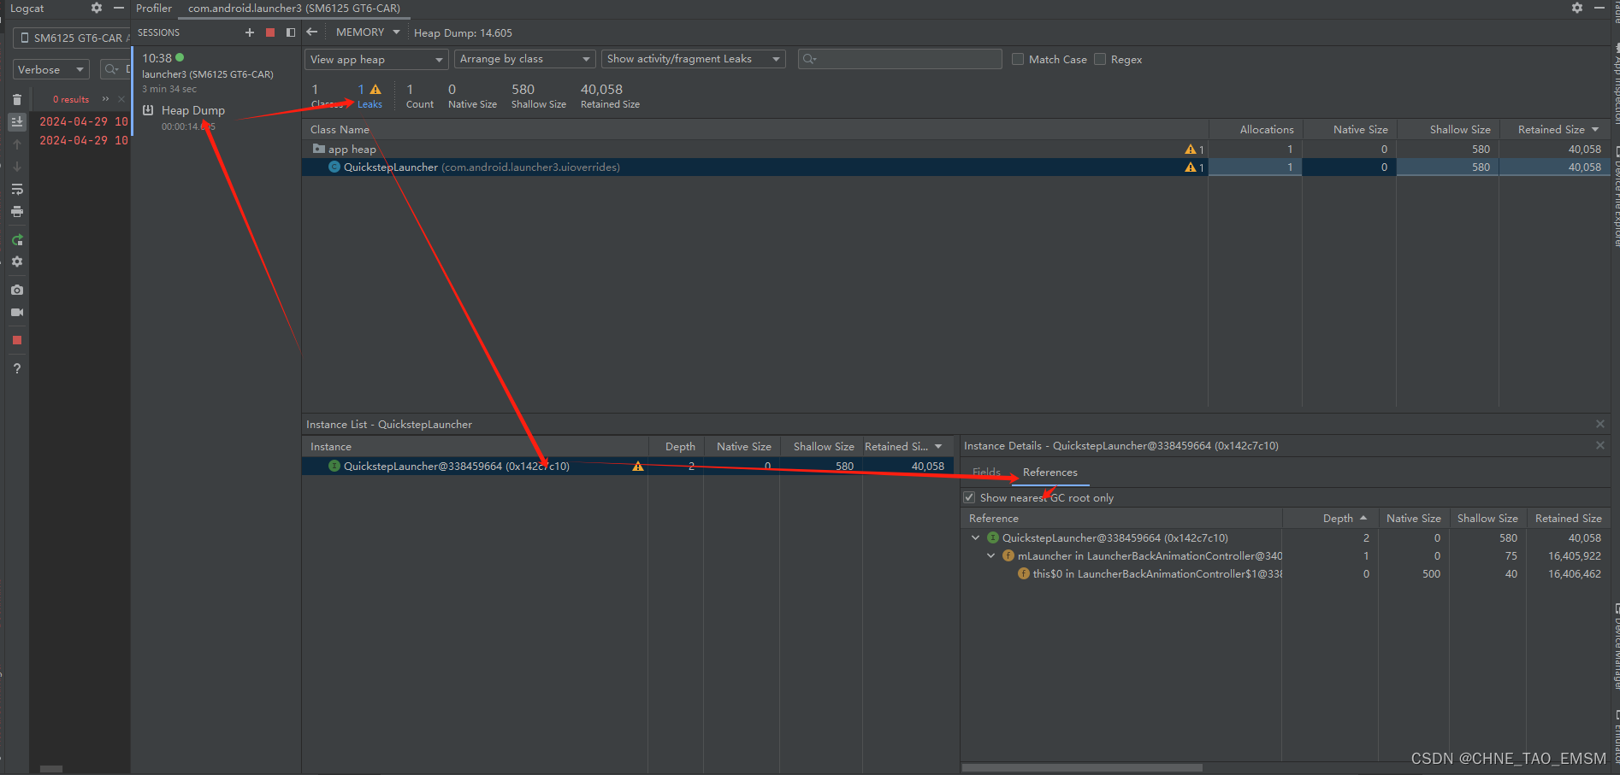Viewport: 1620px width, 775px height.
Task: Click the heap dump search field
Action: [x=898, y=59]
